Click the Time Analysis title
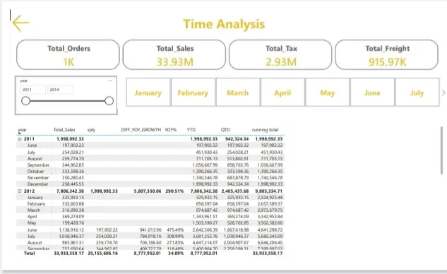Image resolution: width=447 pixels, height=274 pixels. point(224,24)
